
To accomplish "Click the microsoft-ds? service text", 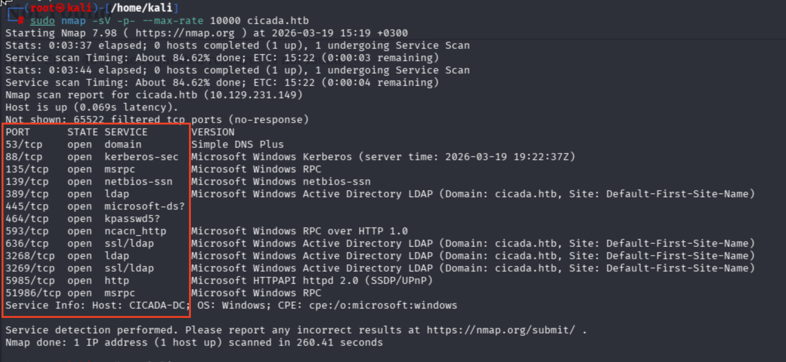I will click(144, 206).
